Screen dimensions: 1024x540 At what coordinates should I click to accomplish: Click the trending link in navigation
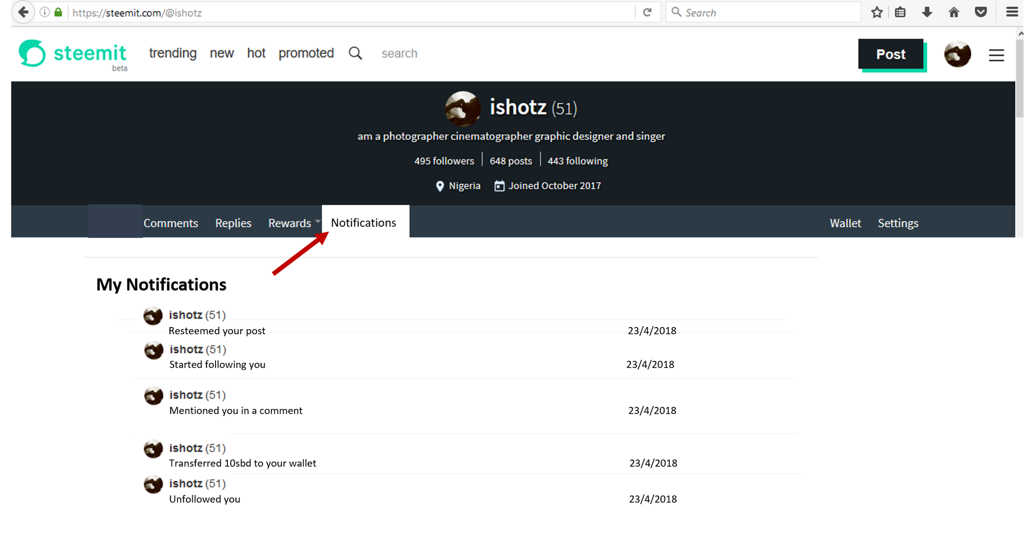pos(173,53)
